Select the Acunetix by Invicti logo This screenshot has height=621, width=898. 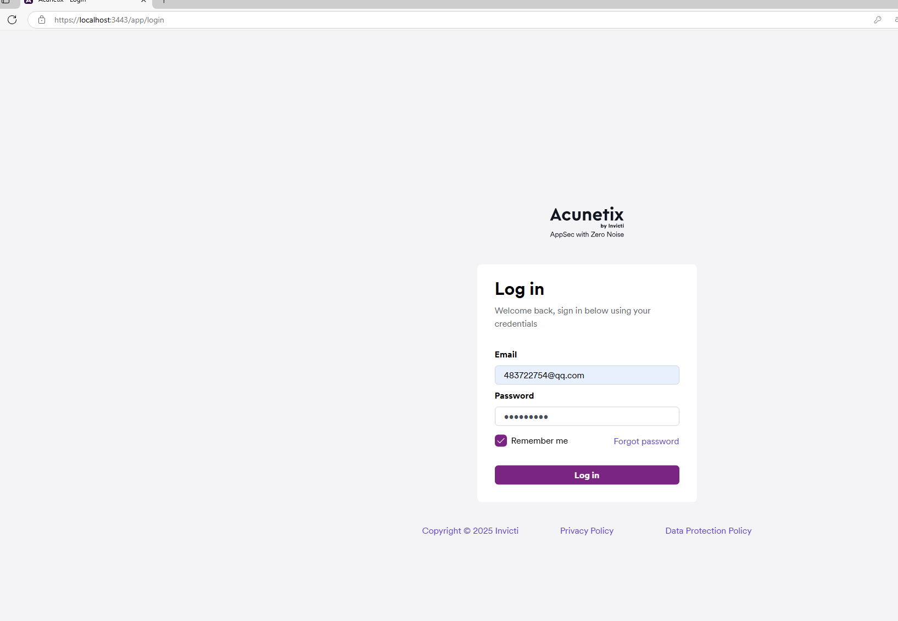coord(587,217)
